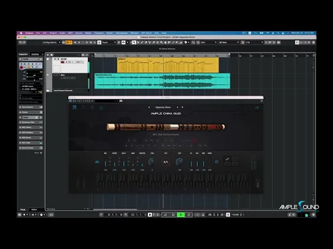Click the Undo arrow in toolbar

pyautogui.click(x=20, y=42)
